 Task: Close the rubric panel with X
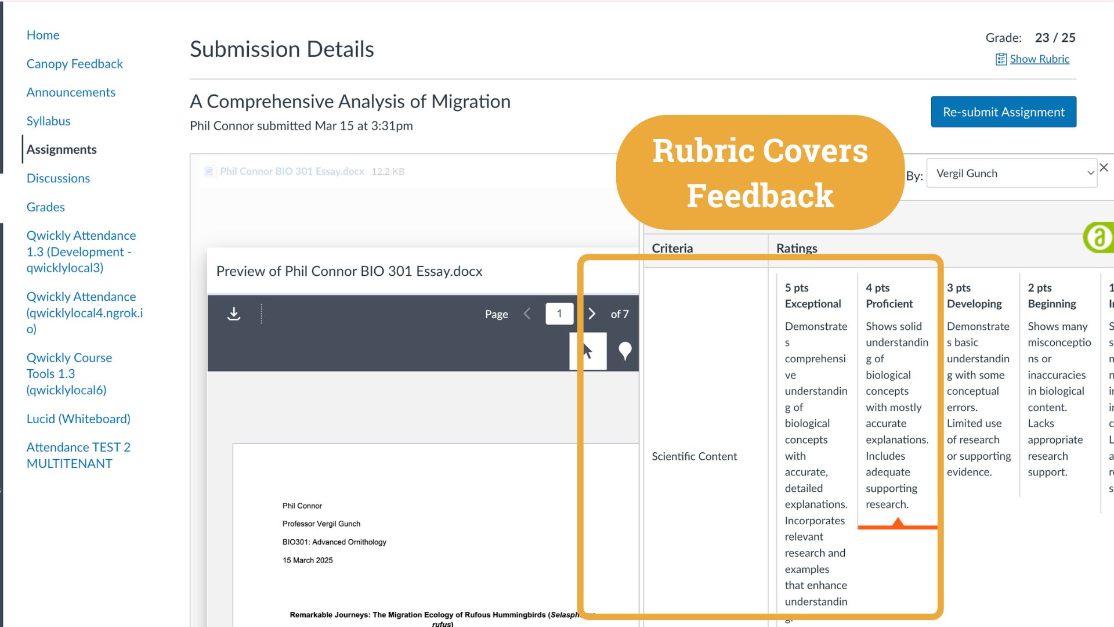(x=1104, y=168)
